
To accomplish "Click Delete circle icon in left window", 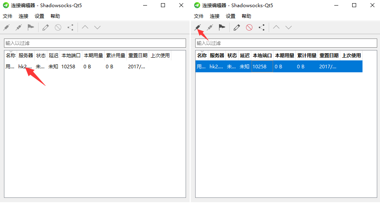I will [58, 27].
